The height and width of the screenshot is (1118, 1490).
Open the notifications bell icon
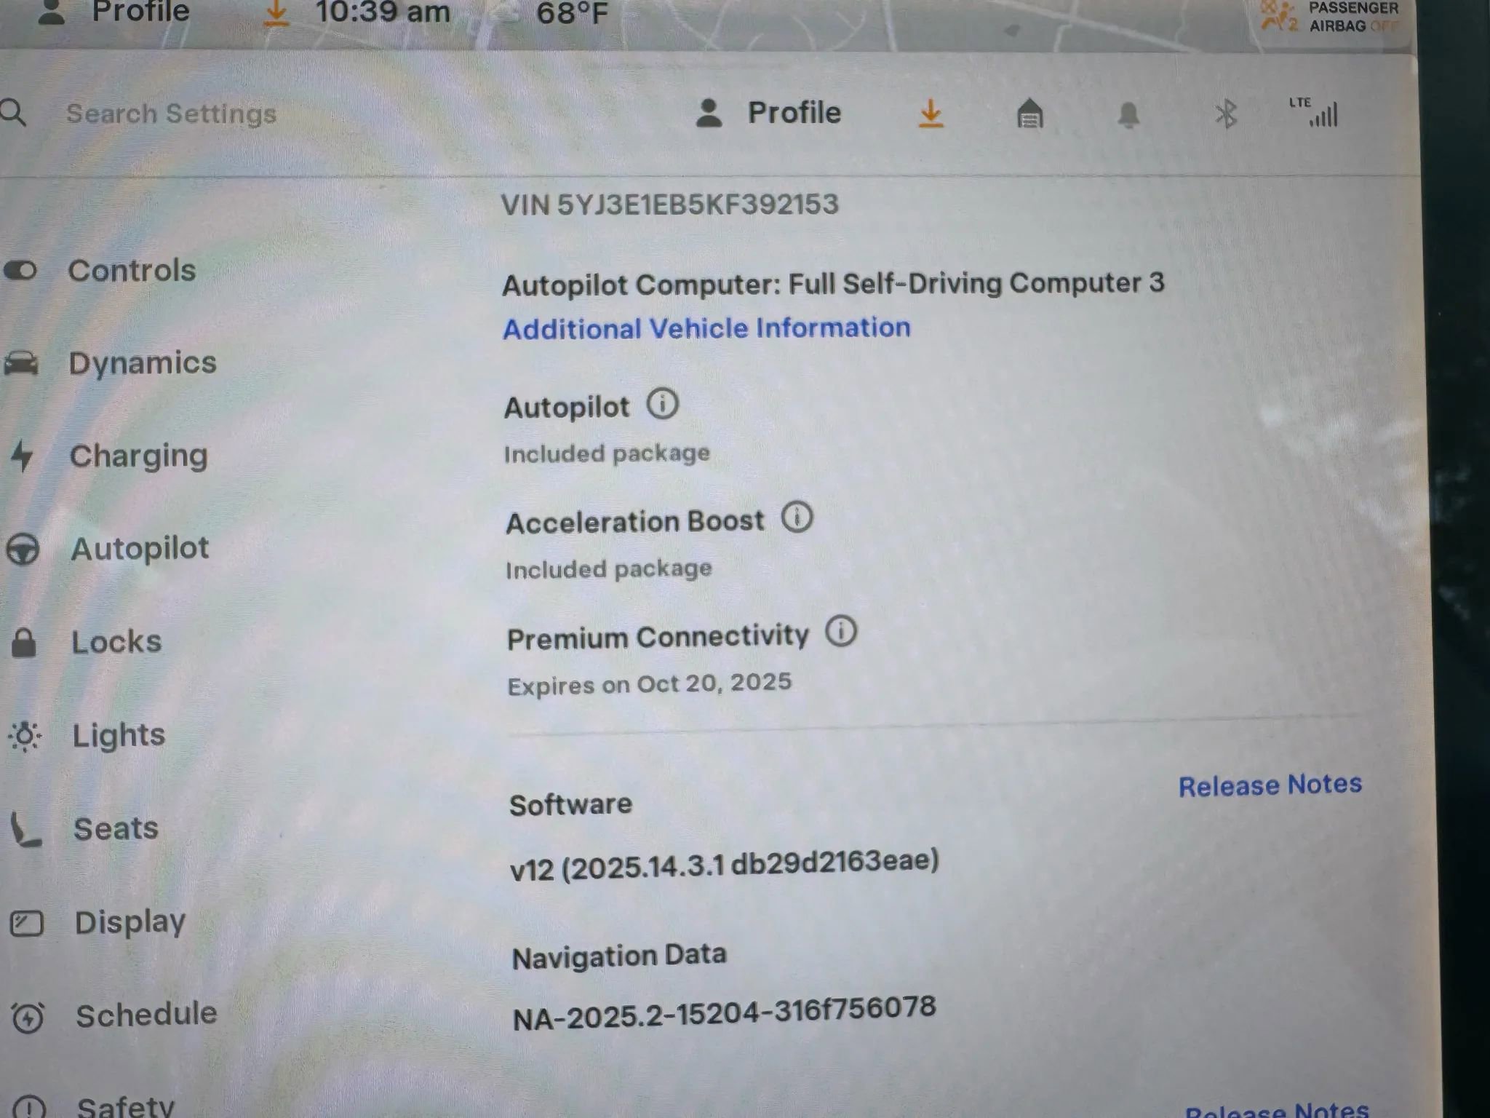tap(1128, 114)
